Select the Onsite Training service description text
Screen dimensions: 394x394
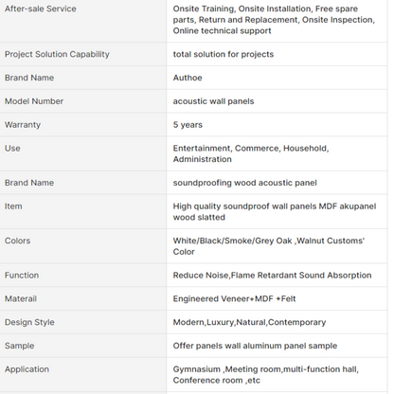click(x=274, y=20)
